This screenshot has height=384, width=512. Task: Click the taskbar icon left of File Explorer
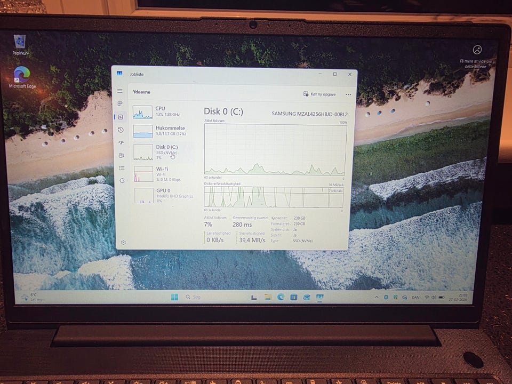pyautogui.click(x=254, y=297)
